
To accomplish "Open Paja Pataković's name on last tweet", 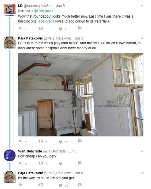I will [x=31, y=173].
